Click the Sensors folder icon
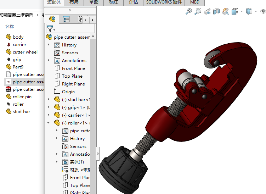This screenshot has width=266, height=194. (x=57, y=53)
